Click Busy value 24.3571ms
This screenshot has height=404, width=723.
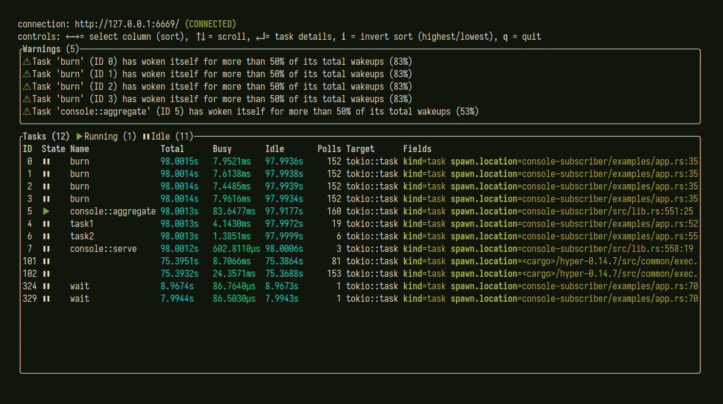234,274
